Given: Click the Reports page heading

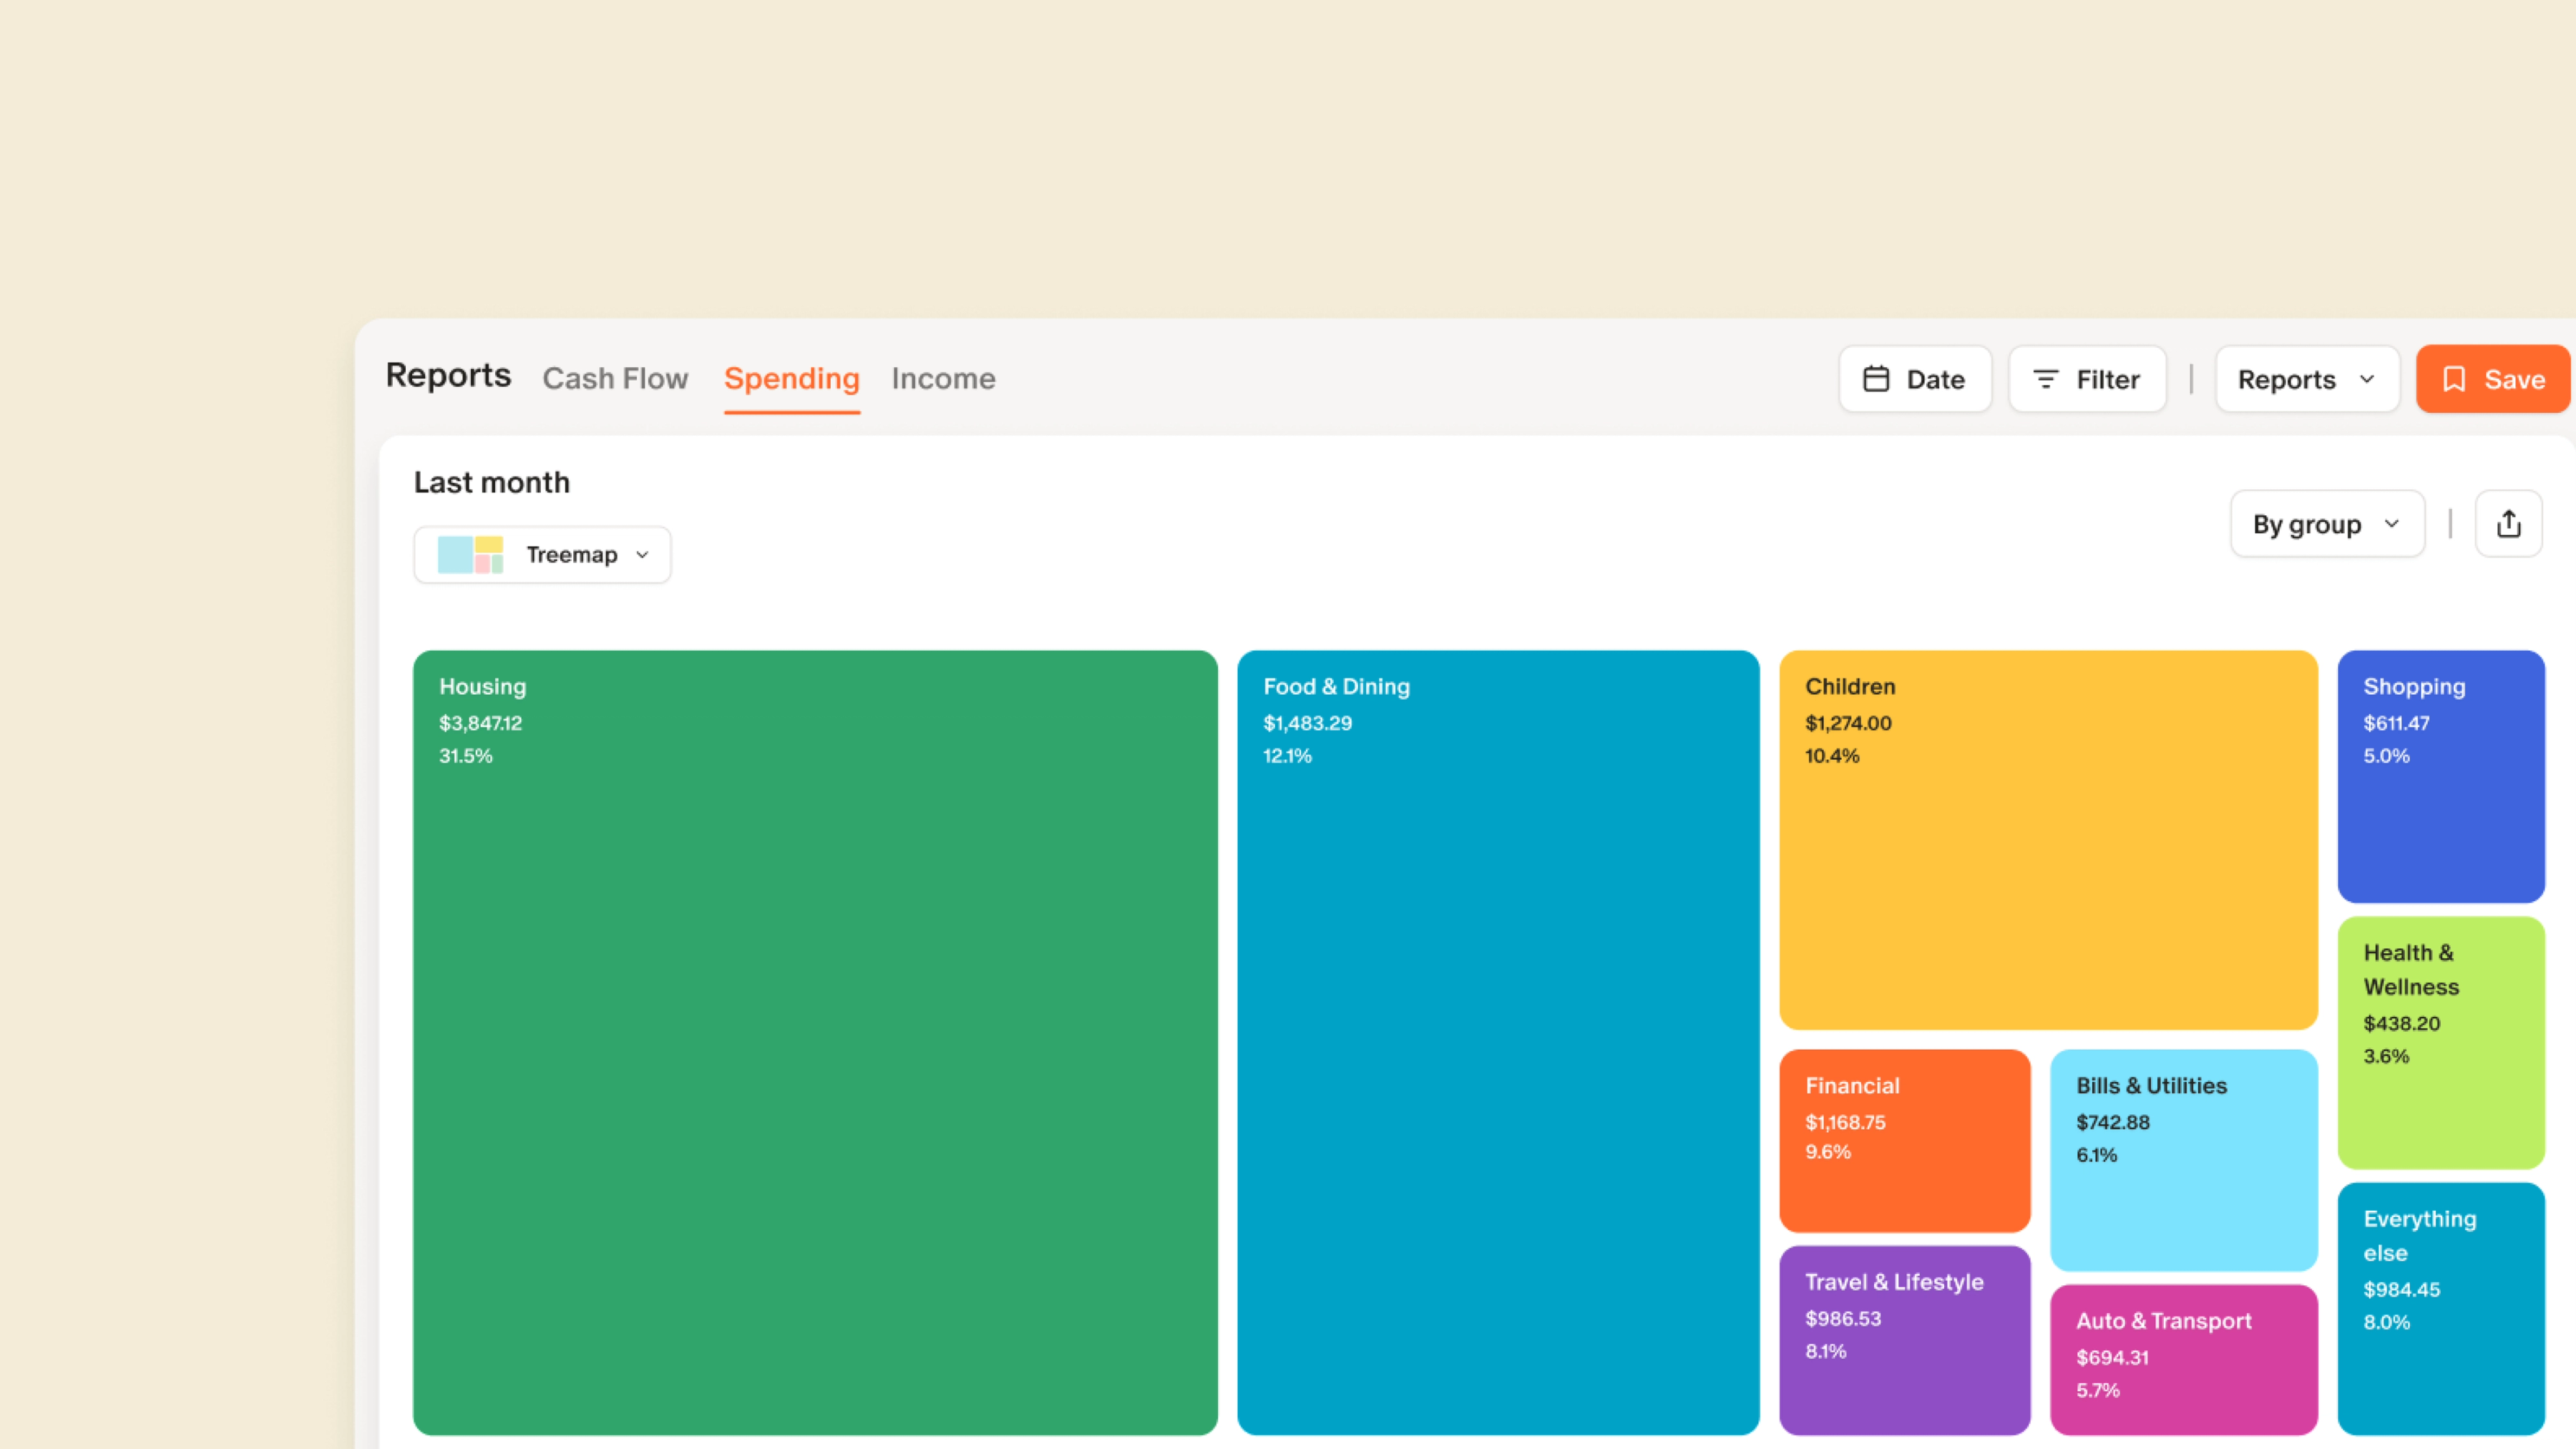Looking at the screenshot, I should pyautogui.click(x=448, y=375).
